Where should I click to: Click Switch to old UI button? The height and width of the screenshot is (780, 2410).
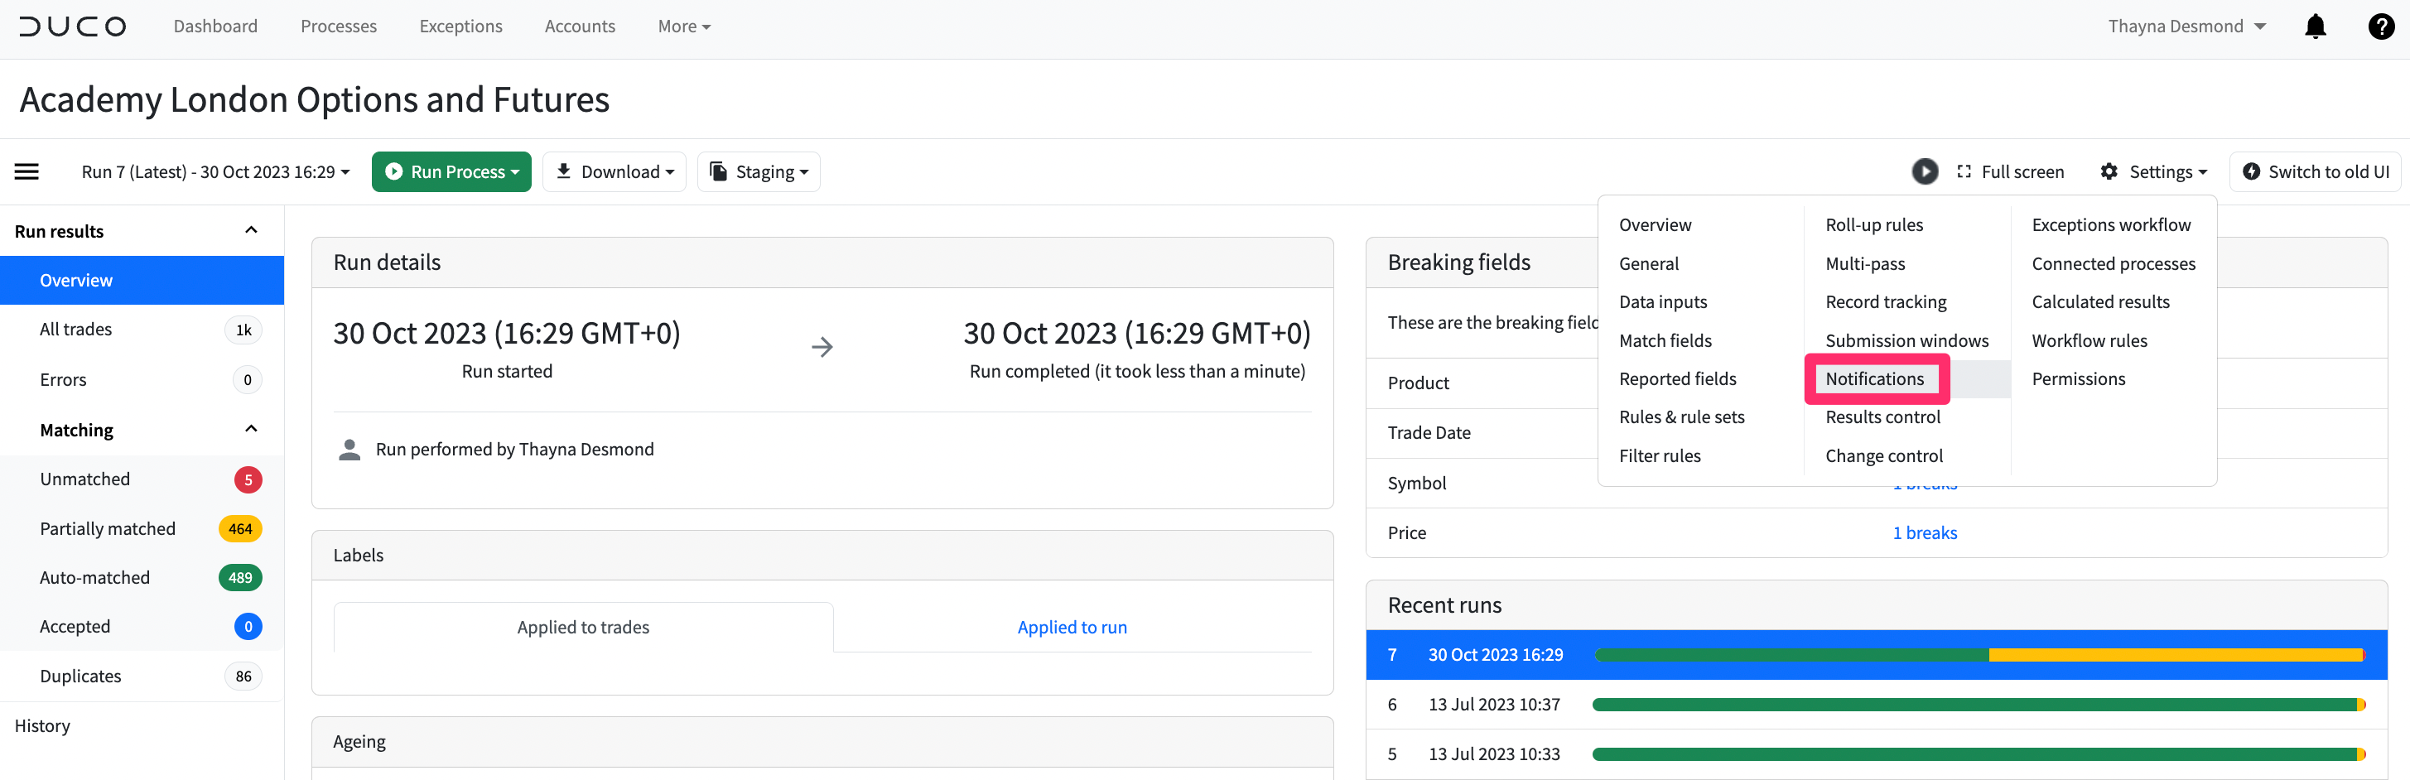coord(2316,172)
